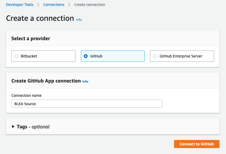Select the Bitbucket radio button

pyautogui.click(x=16, y=56)
